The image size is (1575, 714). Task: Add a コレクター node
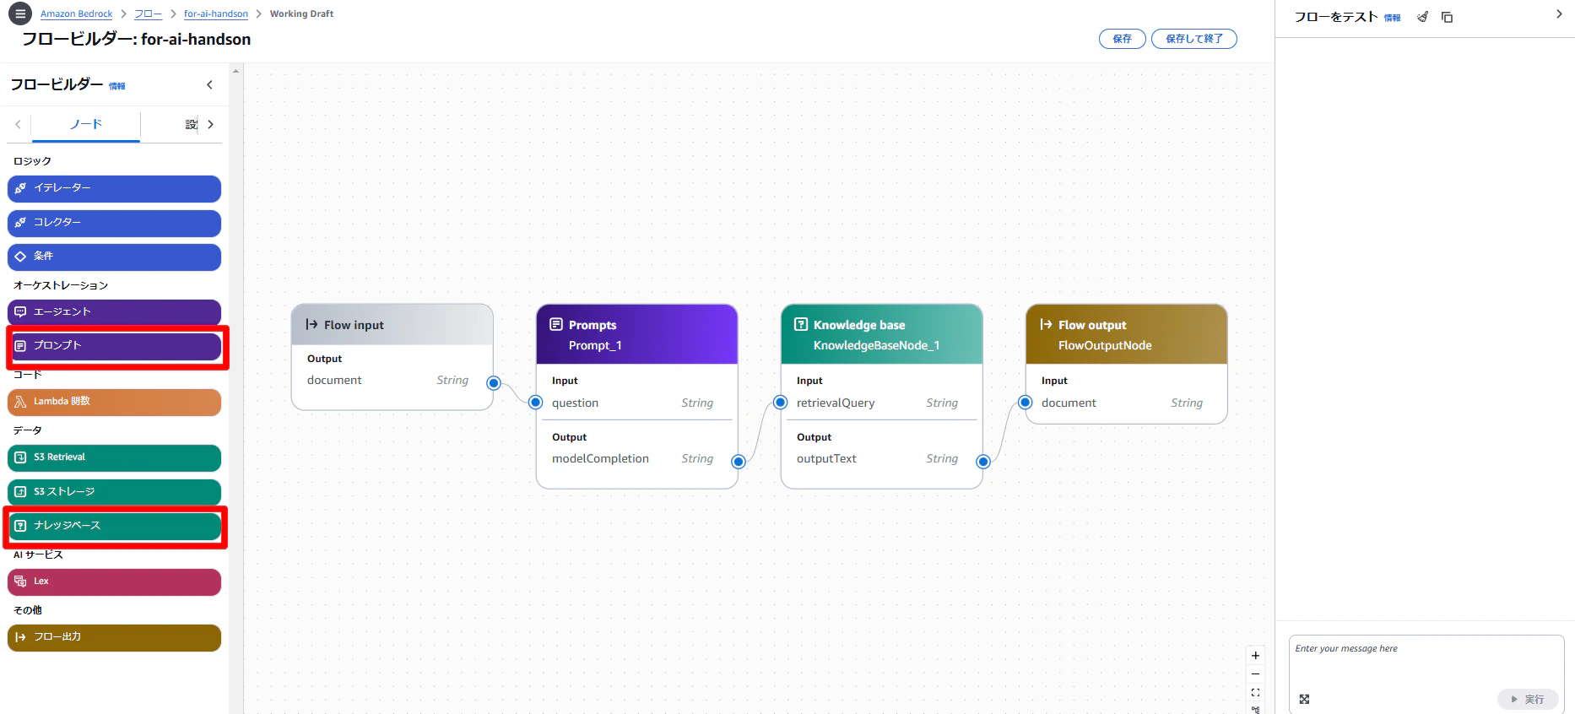click(x=114, y=223)
